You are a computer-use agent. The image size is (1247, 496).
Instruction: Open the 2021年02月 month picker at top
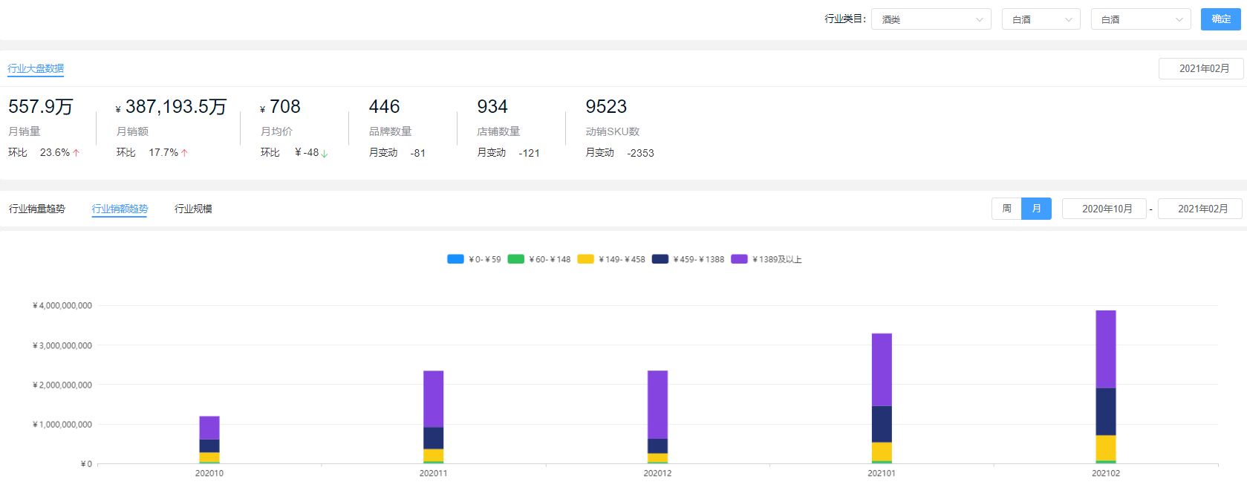(x=1204, y=68)
